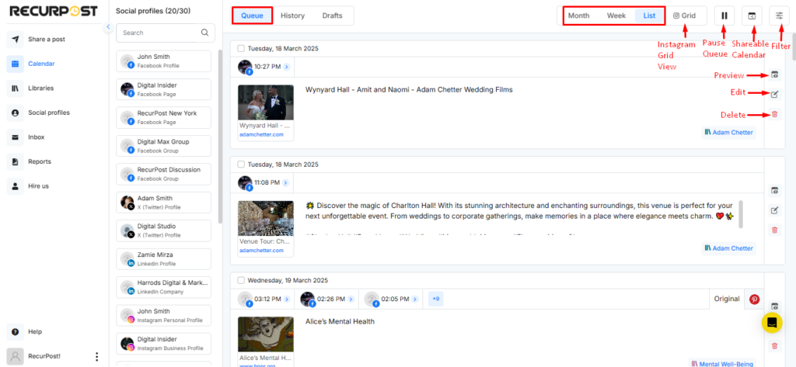Screen dimensions: 796x367
Task: Expand the 10:27 PM time chevron
Action: pos(286,67)
